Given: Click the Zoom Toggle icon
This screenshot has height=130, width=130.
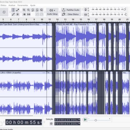Looking at the screenshot, I should pos(42,10).
